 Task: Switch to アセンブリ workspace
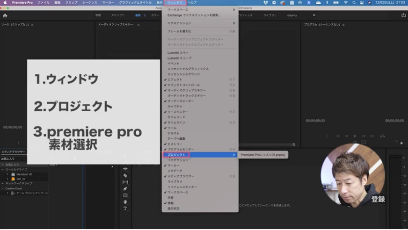tap(118, 15)
